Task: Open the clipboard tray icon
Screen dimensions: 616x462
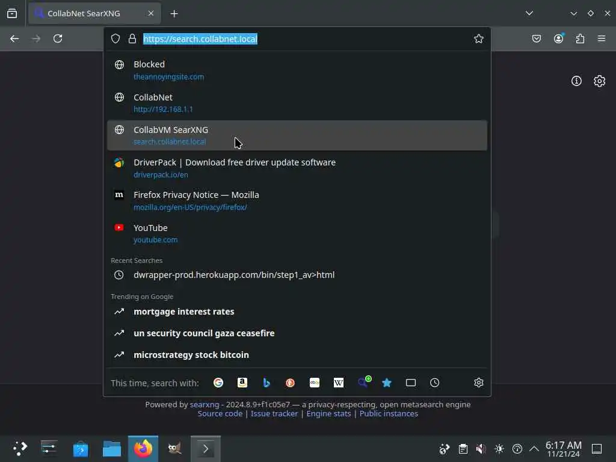Action: (x=463, y=449)
